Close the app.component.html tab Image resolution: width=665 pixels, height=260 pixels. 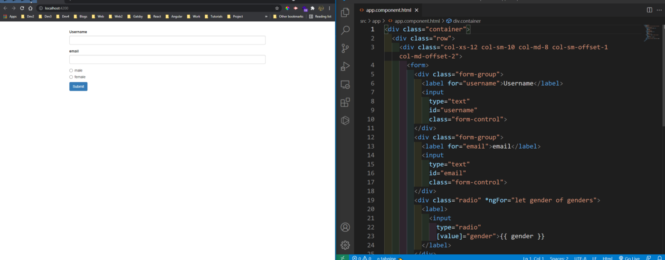click(x=417, y=10)
